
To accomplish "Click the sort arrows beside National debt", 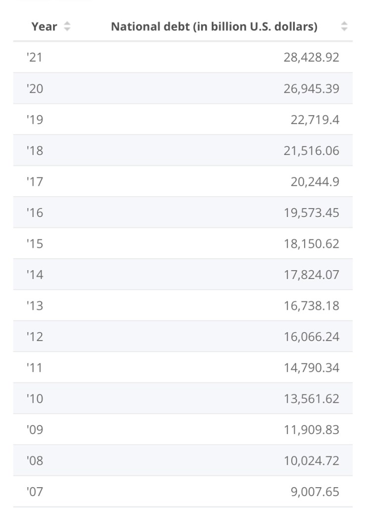I will click(x=344, y=27).
